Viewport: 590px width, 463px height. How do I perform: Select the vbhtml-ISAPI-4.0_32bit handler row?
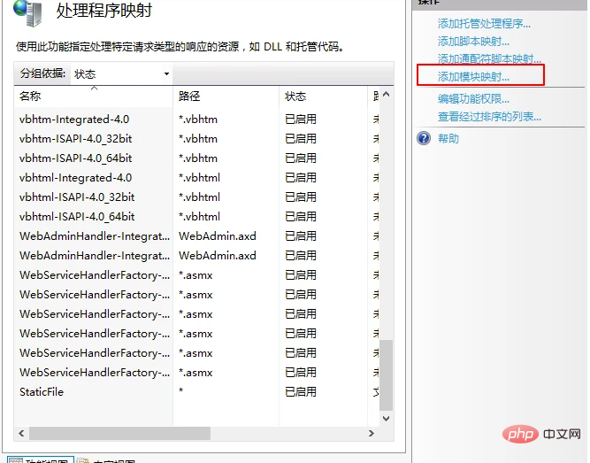196,197
